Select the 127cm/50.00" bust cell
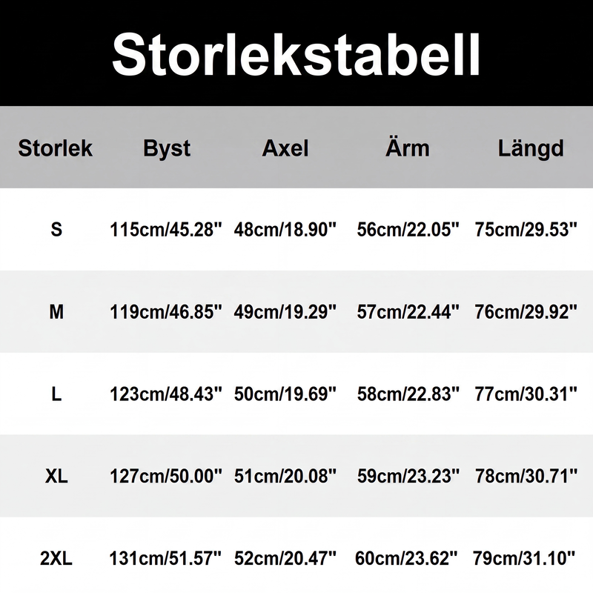 tap(165, 476)
